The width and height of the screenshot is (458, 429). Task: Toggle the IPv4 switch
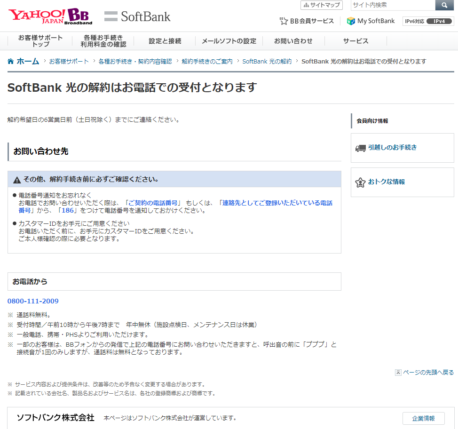pyautogui.click(x=439, y=21)
